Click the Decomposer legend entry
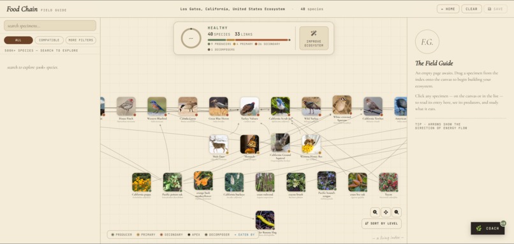The width and height of the screenshot is (514, 244). click(217, 234)
